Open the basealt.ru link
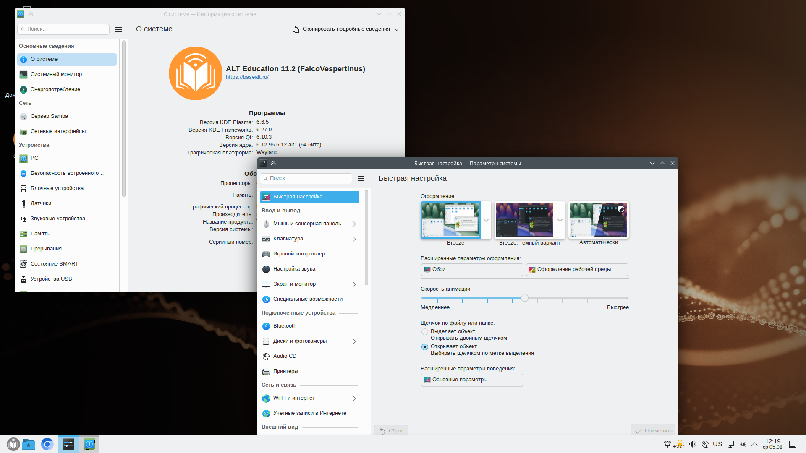 point(247,77)
